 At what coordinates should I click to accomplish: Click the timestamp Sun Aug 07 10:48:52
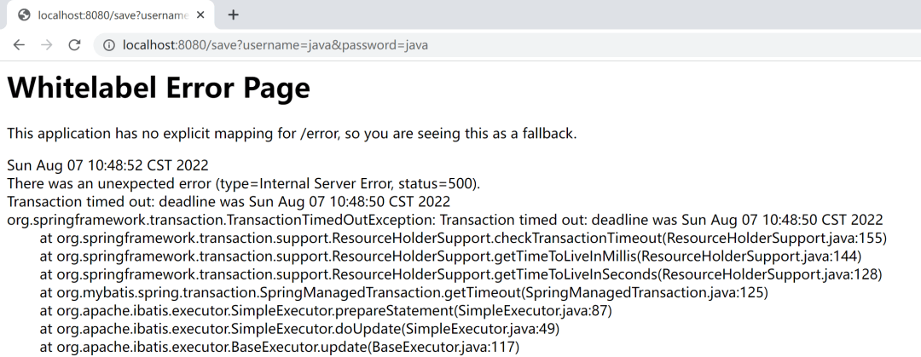[x=107, y=165]
